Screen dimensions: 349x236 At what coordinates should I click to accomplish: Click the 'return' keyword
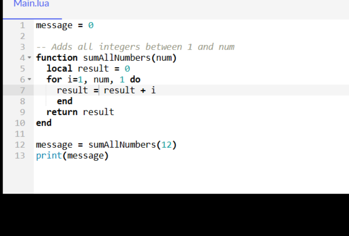coord(62,112)
